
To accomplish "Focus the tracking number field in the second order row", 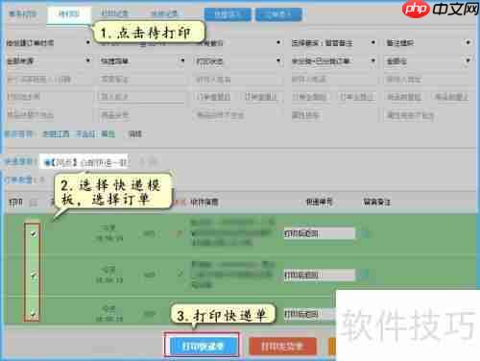I will click(319, 275).
